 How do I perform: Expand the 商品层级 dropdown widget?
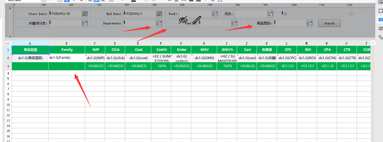(309, 23)
